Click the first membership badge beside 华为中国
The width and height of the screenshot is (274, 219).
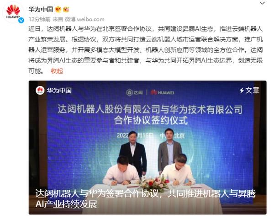[x=58, y=9]
